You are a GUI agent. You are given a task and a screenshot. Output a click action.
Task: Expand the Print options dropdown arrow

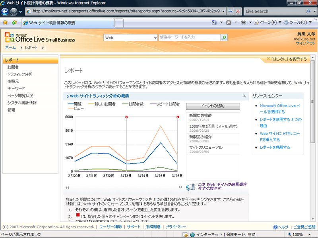(250, 22)
